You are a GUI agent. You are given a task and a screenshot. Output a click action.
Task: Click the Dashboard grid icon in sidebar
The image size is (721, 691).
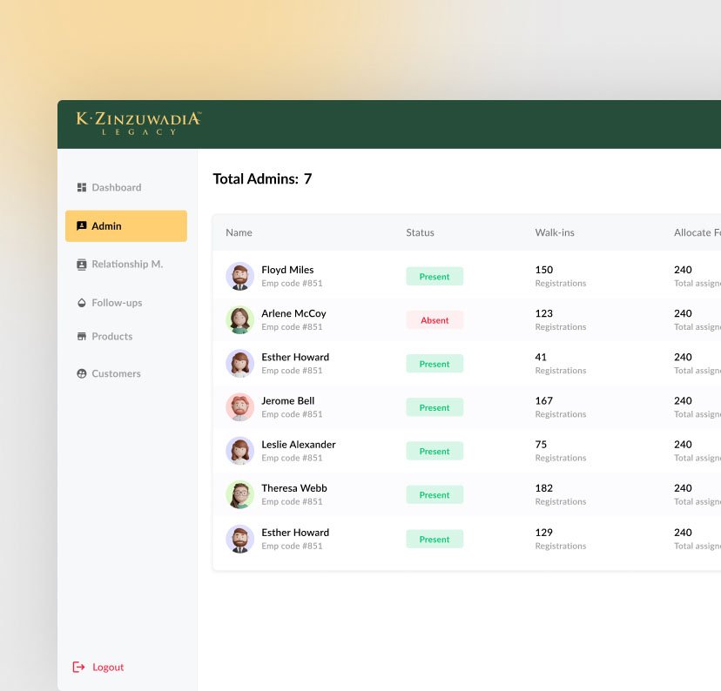[x=82, y=187]
